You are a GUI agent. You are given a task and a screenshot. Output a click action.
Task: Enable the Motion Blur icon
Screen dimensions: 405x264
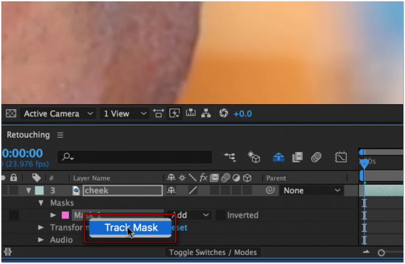click(316, 157)
